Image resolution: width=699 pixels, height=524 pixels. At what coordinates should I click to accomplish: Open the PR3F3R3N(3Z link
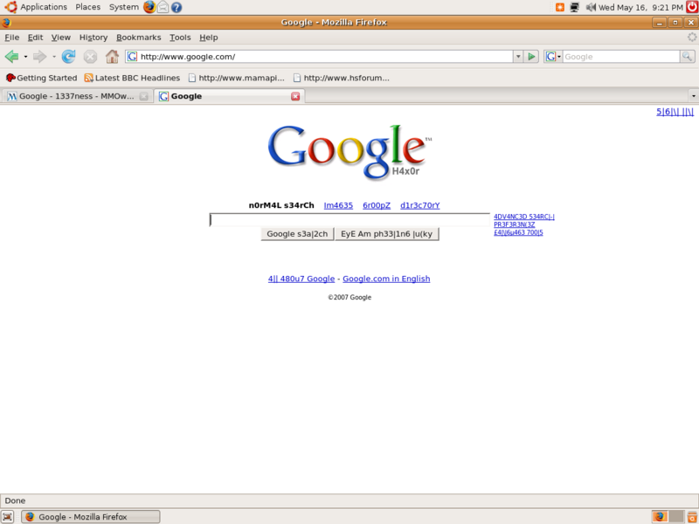pos(515,224)
